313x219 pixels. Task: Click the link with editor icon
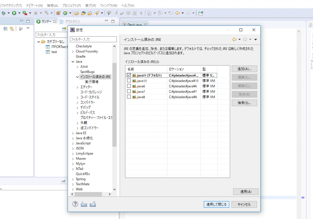tap(12, 29)
